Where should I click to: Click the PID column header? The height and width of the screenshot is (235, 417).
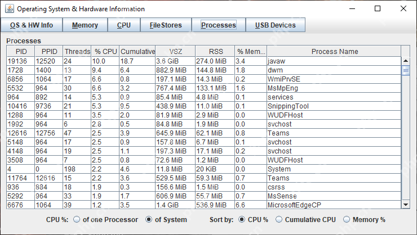coord(21,52)
